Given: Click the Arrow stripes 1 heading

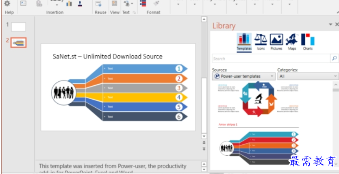Looking at the screenshot, I should 228,124.
